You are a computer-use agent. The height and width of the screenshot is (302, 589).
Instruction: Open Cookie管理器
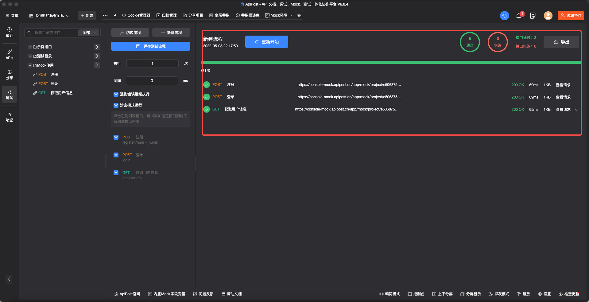136,15
